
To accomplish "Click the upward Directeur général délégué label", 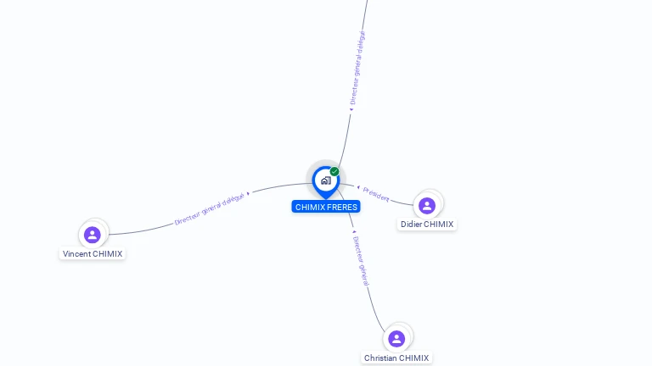I will [357, 68].
